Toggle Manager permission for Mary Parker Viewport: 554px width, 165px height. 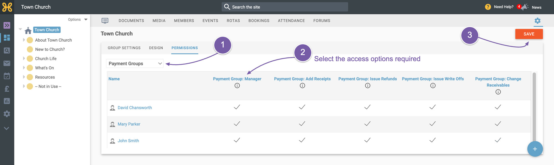pos(237,124)
